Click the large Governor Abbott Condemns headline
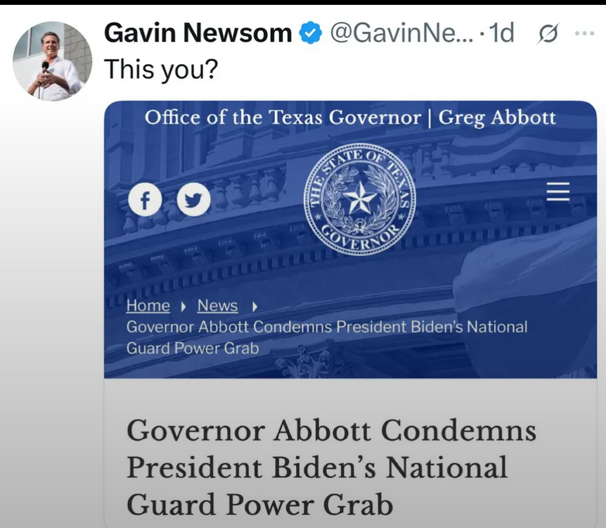The height and width of the screenshot is (528, 606). tap(331, 467)
